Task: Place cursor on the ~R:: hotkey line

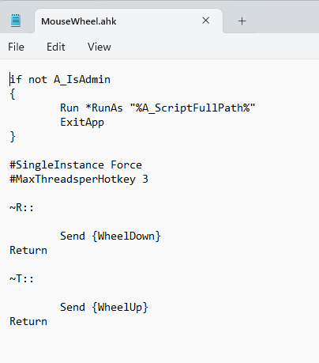Action: click(22, 208)
